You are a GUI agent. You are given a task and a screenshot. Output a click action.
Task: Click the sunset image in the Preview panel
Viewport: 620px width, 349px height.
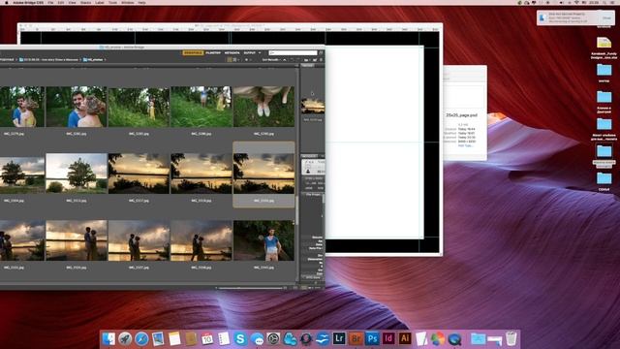(313, 106)
